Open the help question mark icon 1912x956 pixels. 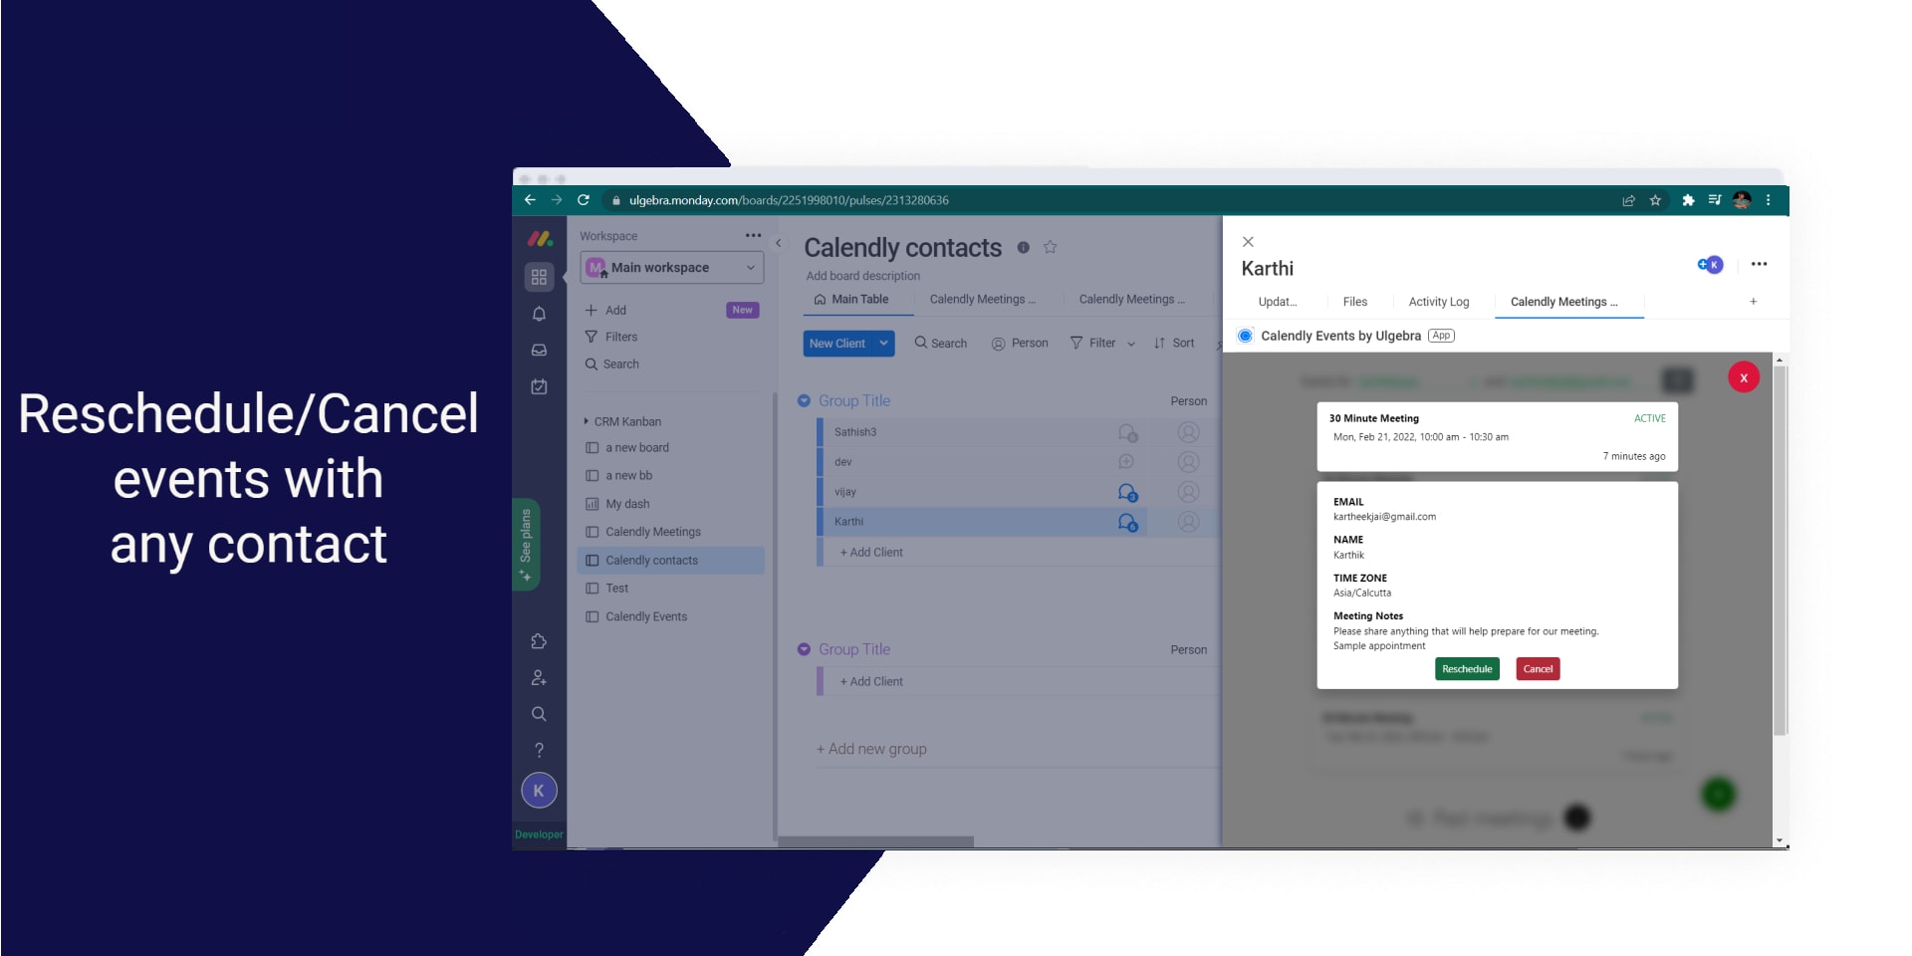click(539, 750)
